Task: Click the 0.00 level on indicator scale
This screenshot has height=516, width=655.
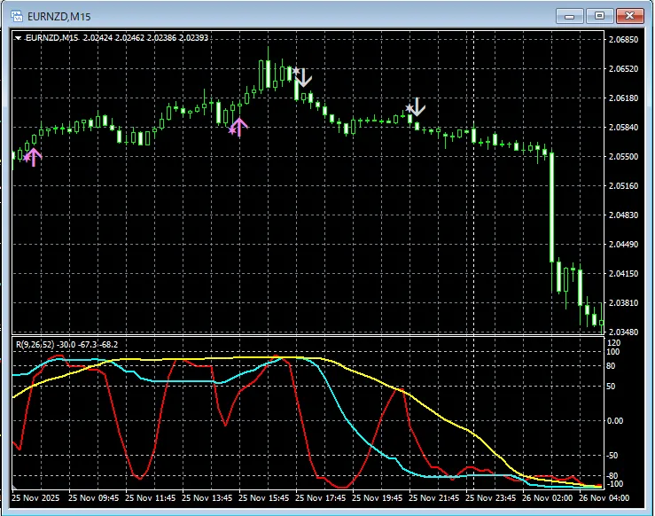Action: (x=614, y=421)
